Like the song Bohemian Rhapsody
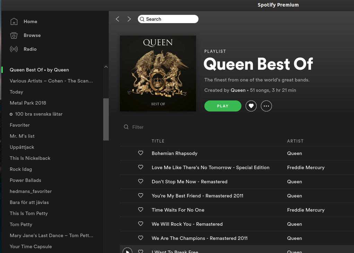 point(141,153)
